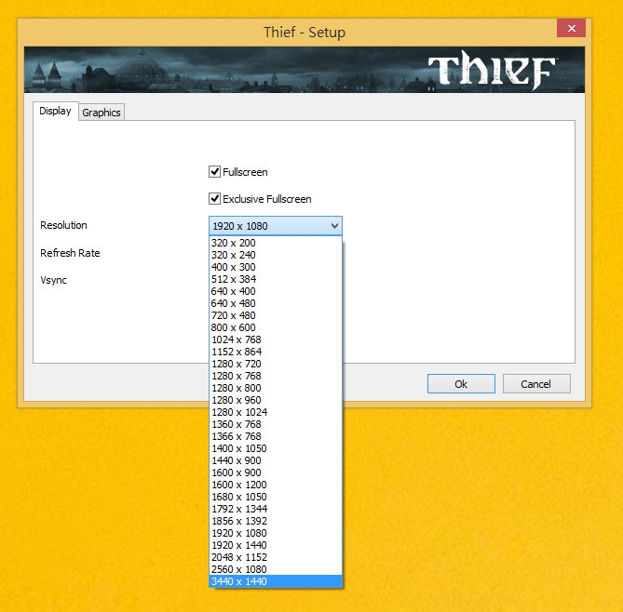The image size is (623, 612).
Task: Choose 640 x 400 resolution
Action: 276,291
